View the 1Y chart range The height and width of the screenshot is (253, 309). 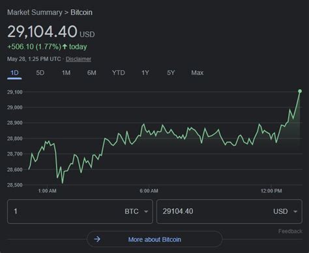tap(145, 73)
